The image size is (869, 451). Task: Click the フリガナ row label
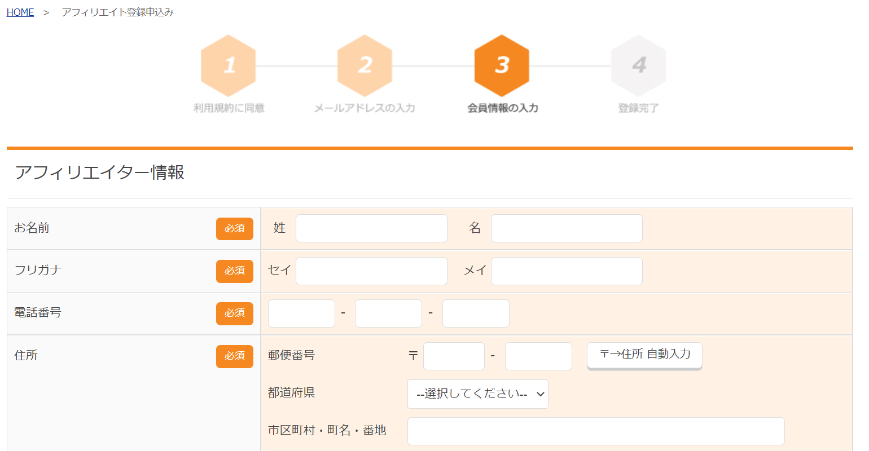pyautogui.click(x=37, y=270)
